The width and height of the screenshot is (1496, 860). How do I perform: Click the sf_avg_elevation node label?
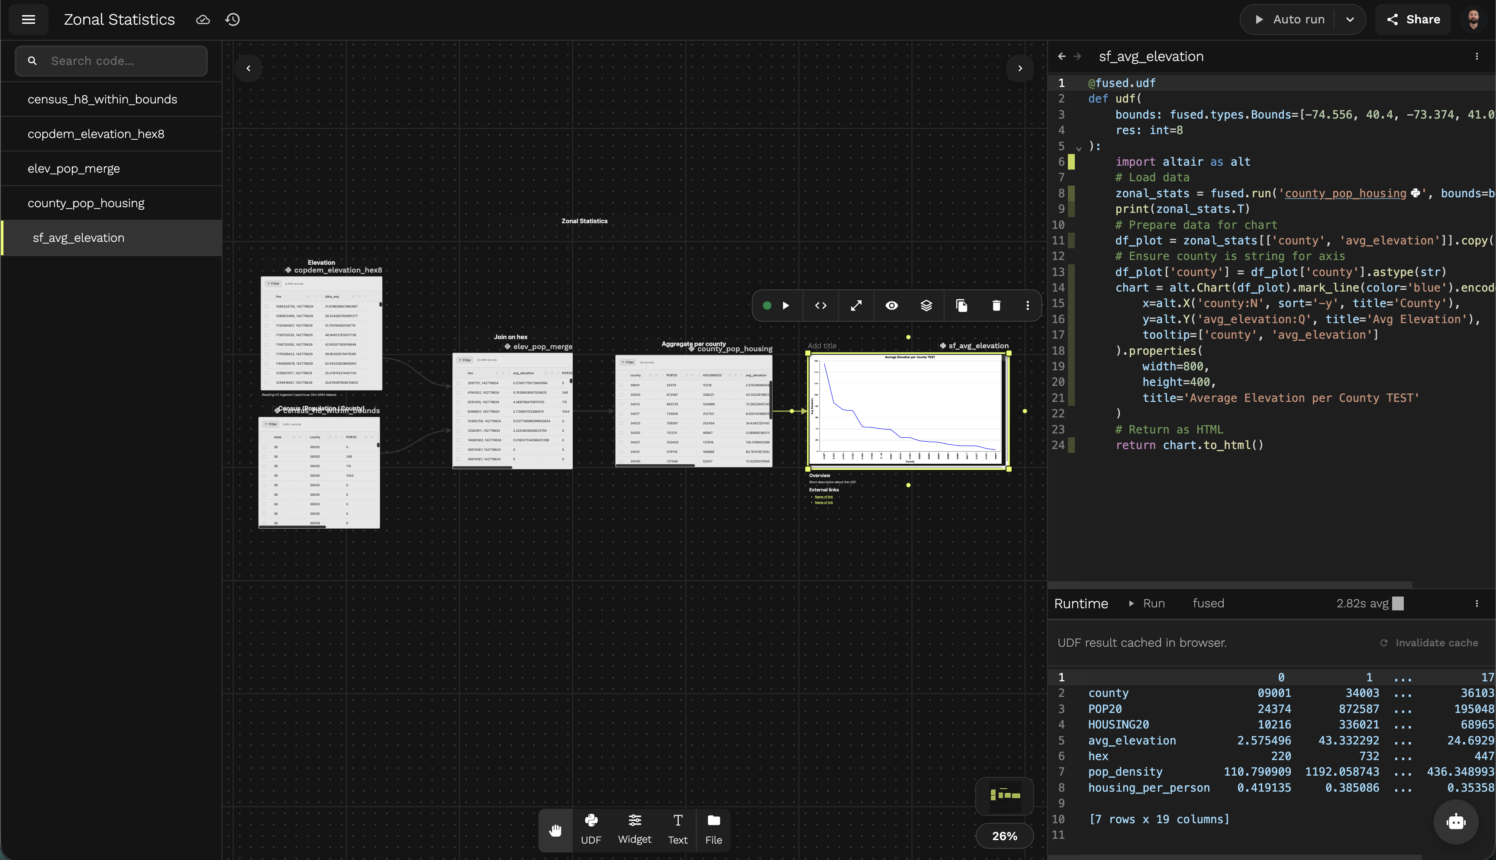(978, 346)
